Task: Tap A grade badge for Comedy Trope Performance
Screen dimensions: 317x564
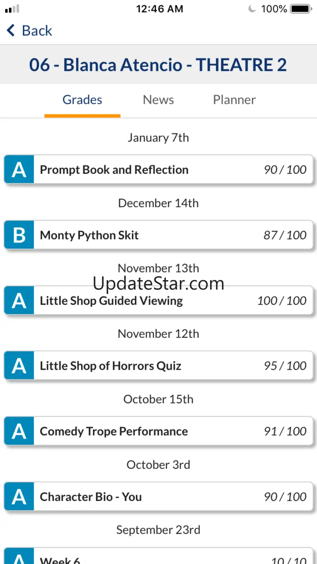Action: tap(19, 431)
